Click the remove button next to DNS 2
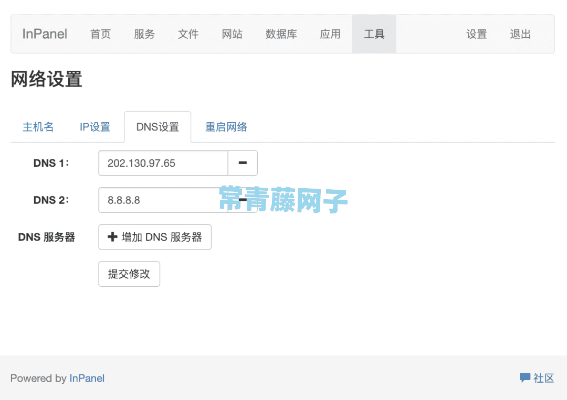 click(x=243, y=200)
